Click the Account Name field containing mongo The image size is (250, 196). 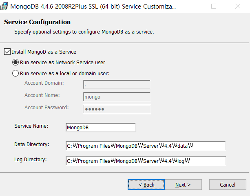[x=117, y=97]
